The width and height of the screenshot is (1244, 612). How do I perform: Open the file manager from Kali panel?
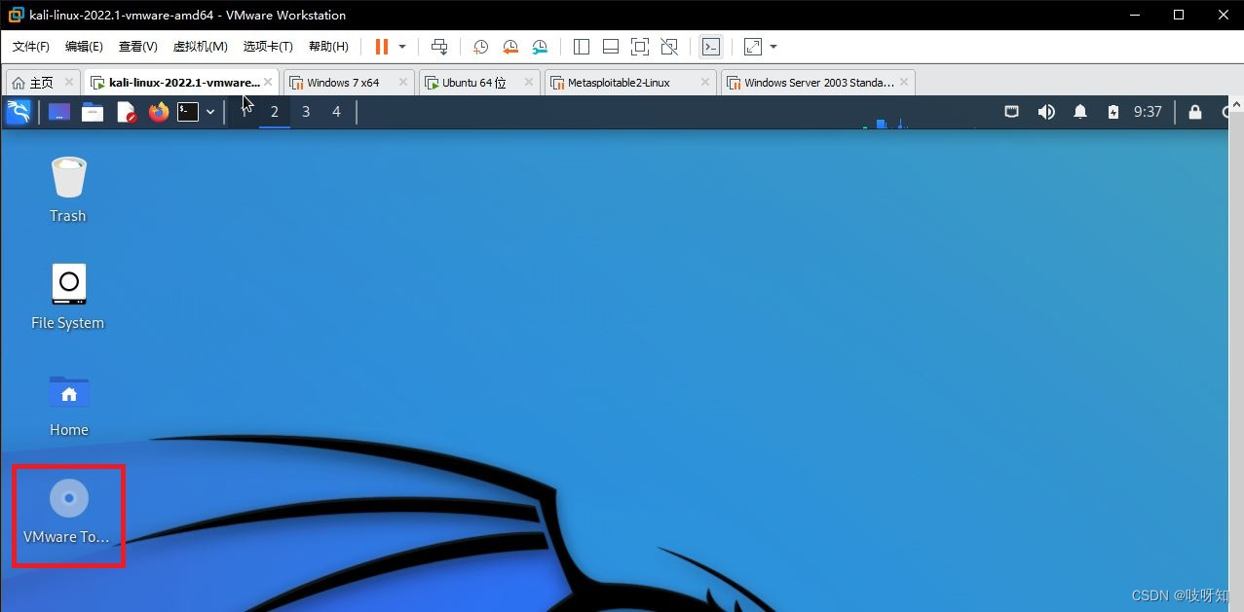[93, 112]
